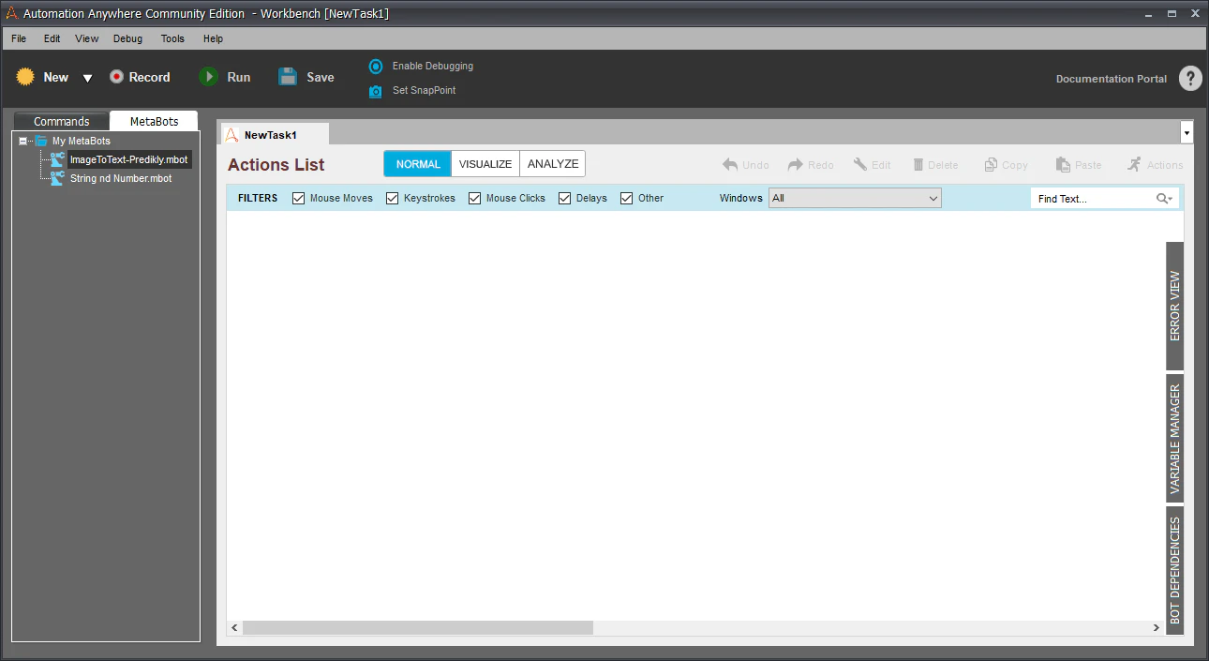Select ImageToText-Predikly.mbot in the tree
Image resolution: width=1209 pixels, height=661 pixels.
click(129, 159)
